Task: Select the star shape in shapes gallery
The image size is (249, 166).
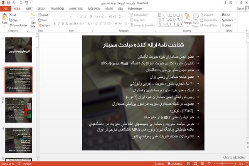Action: coord(178,24)
